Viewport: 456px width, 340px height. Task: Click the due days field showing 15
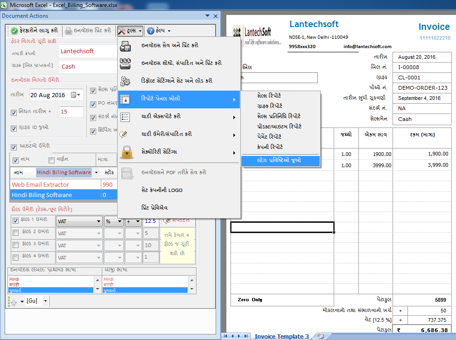(x=71, y=112)
